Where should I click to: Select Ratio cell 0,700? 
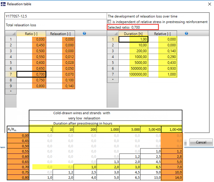31,74
